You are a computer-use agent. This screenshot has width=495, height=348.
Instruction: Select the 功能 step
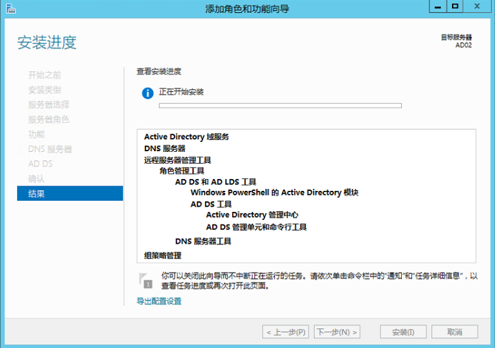(36, 135)
